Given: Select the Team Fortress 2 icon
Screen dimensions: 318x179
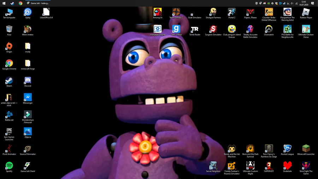Looking at the screenshot, I should click(176, 13).
